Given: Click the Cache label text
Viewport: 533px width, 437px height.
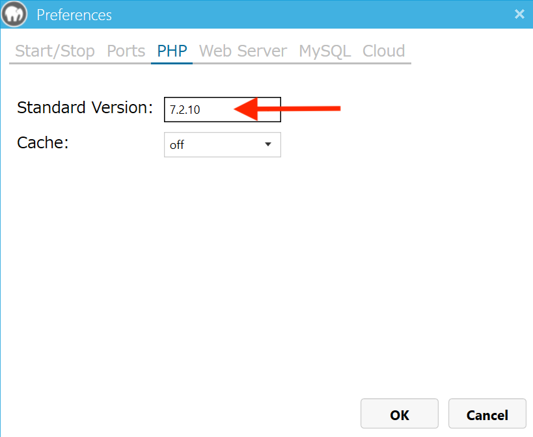Looking at the screenshot, I should (43, 142).
